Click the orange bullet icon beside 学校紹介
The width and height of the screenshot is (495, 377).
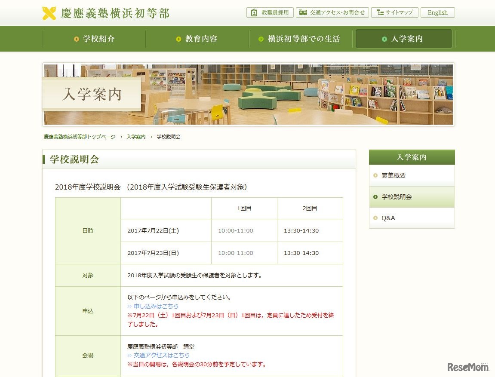coord(77,39)
